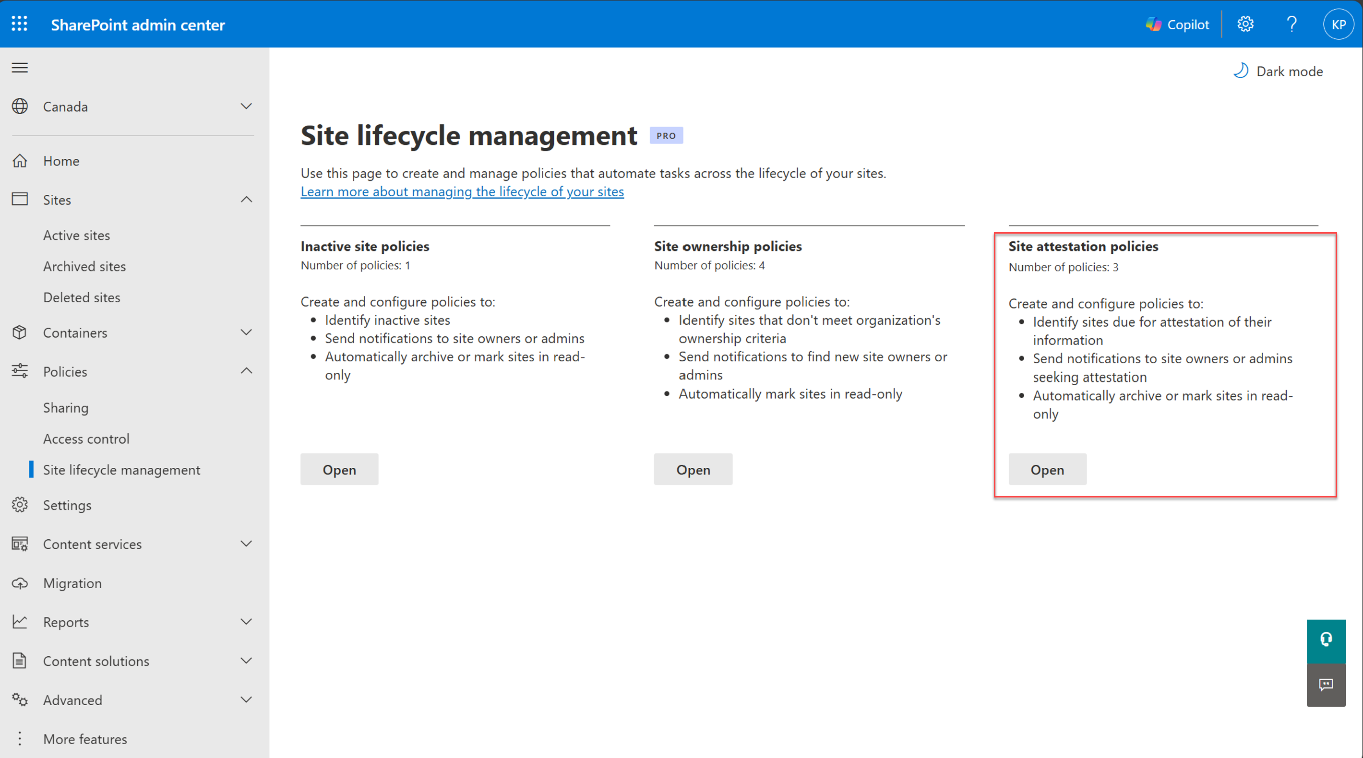Open Site attestation policies
1363x758 pixels.
(x=1047, y=469)
